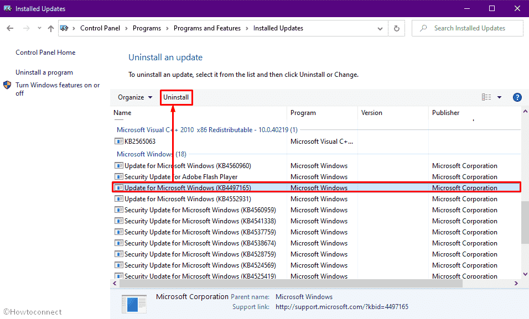Open the Organize menu
The width and height of the screenshot is (529, 319).
coord(134,97)
